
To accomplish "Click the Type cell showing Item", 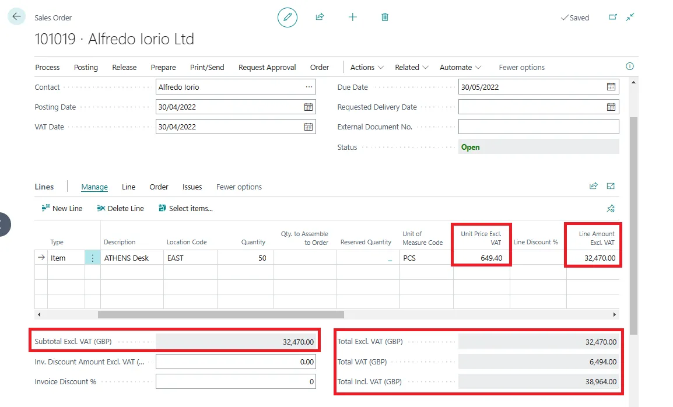I will 66,258.
